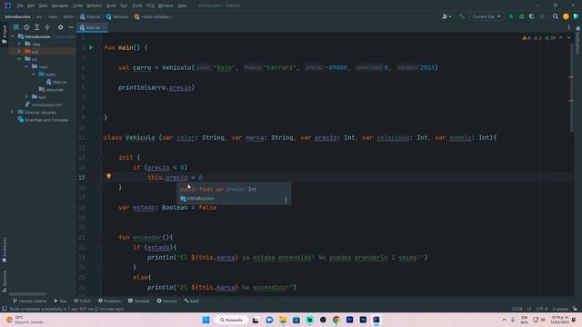Click IntelliJ IDEA taskbar icon
The image size is (582, 327).
376,320
